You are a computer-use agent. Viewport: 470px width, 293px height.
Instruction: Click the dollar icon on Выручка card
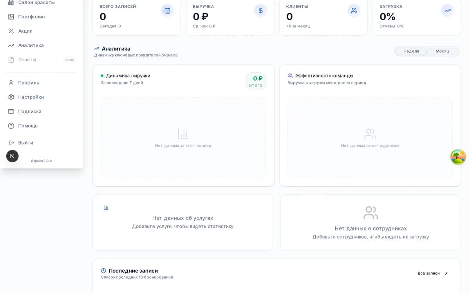[x=261, y=11]
